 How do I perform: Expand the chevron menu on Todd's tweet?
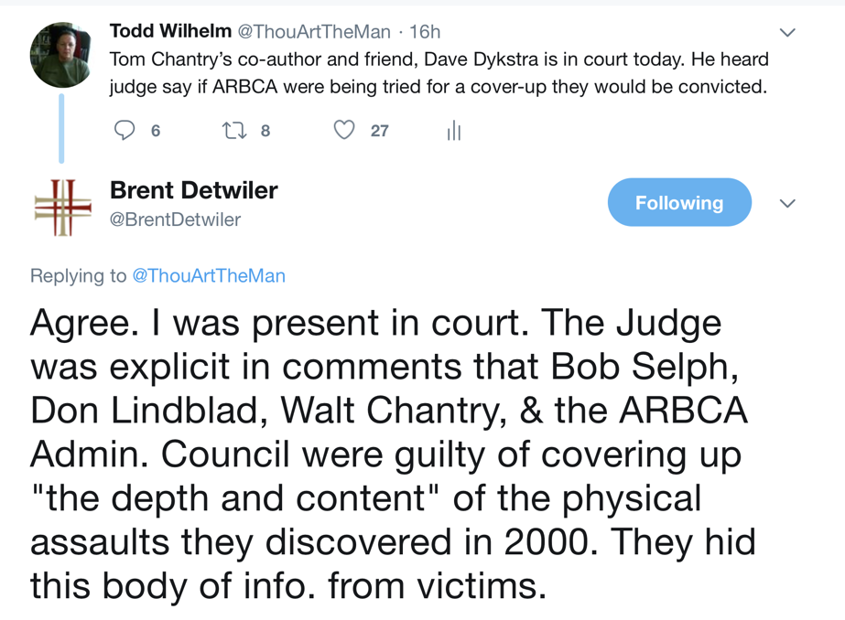pyautogui.click(x=787, y=33)
